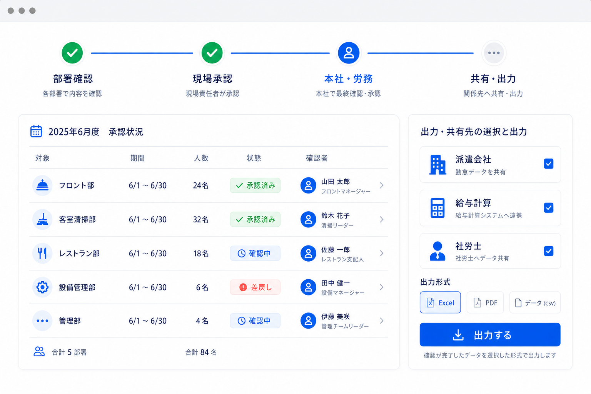Click the 出力する button
Screen dimensions: 591x394
coord(490,335)
